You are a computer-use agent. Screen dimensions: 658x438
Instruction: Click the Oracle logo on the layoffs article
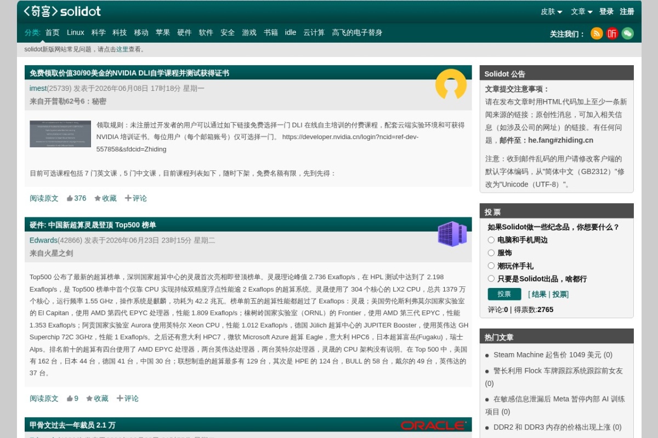click(433, 425)
